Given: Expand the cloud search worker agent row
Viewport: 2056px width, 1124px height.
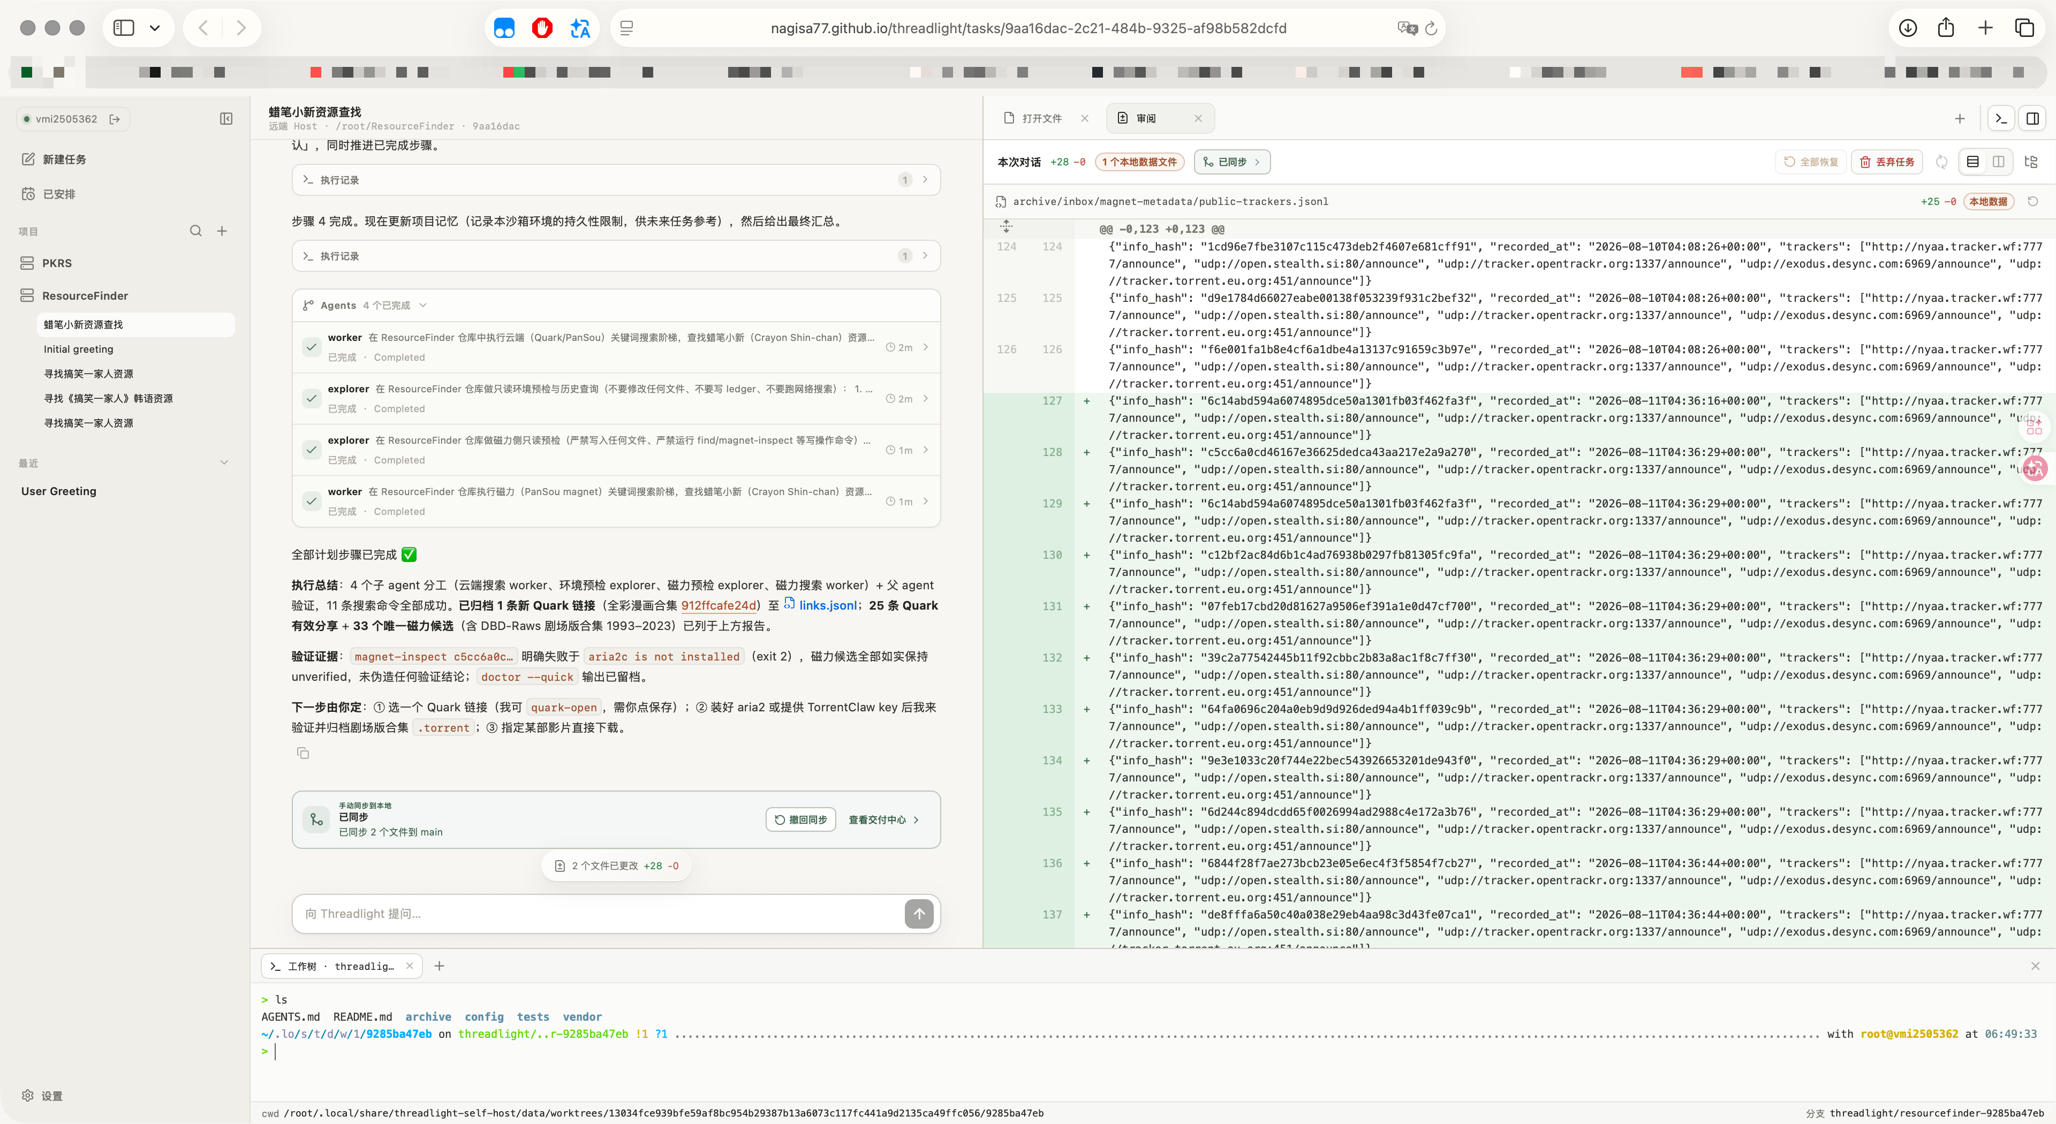Looking at the screenshot, I should [x=616, y=348].
